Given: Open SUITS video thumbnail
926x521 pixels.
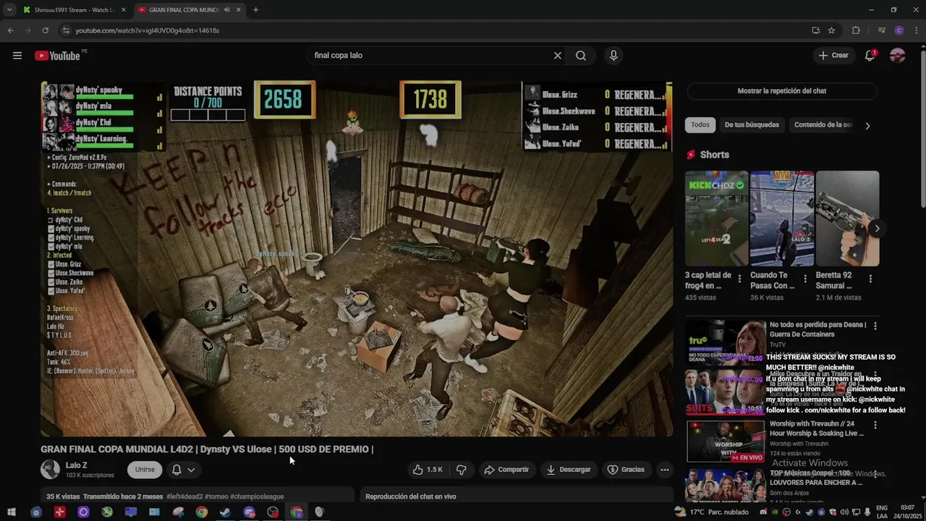Looking at the screenshot, I should [726, 391].
